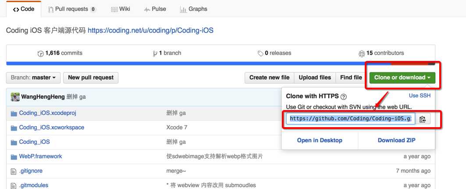Open the 删掉 ga message in Coding_iOS.xcodeproj row
466x189 pixels.
click(x=176, y=113)
